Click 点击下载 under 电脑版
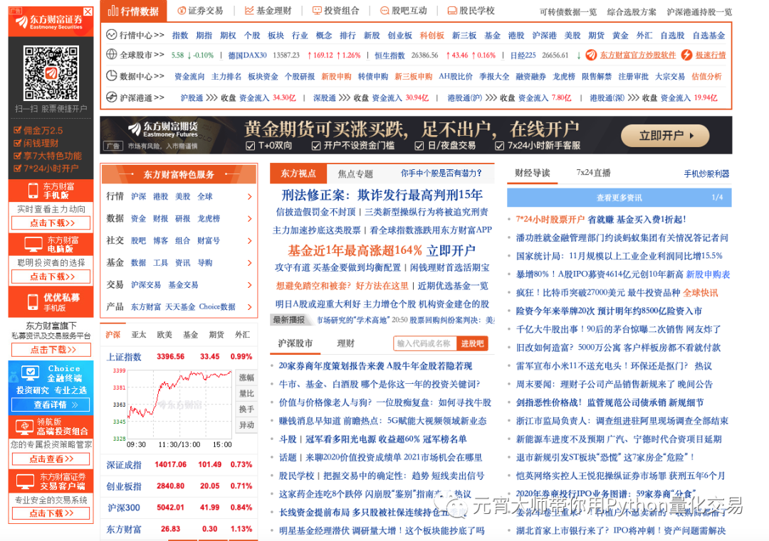Image resolution: width=769 pixels, height=541 pixels. [51, 277]
